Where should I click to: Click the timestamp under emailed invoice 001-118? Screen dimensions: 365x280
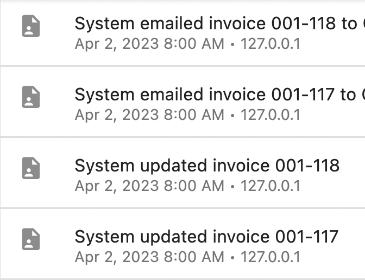(149, 44)
